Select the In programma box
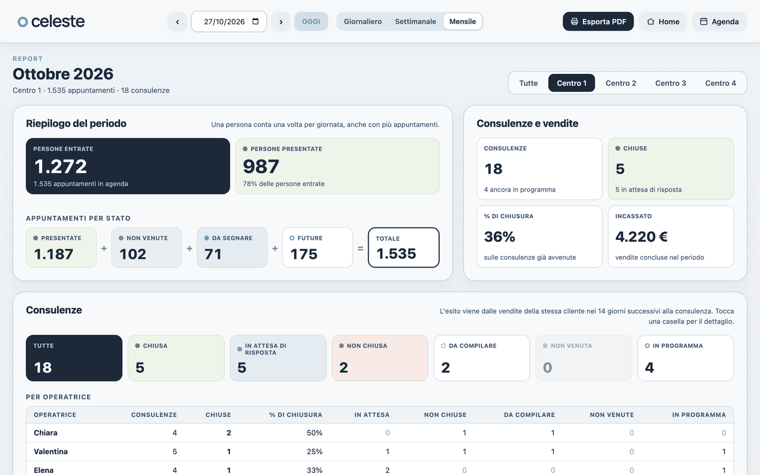Image resolution: width=760 pixels, height=475 pixels. click(686, 358)
